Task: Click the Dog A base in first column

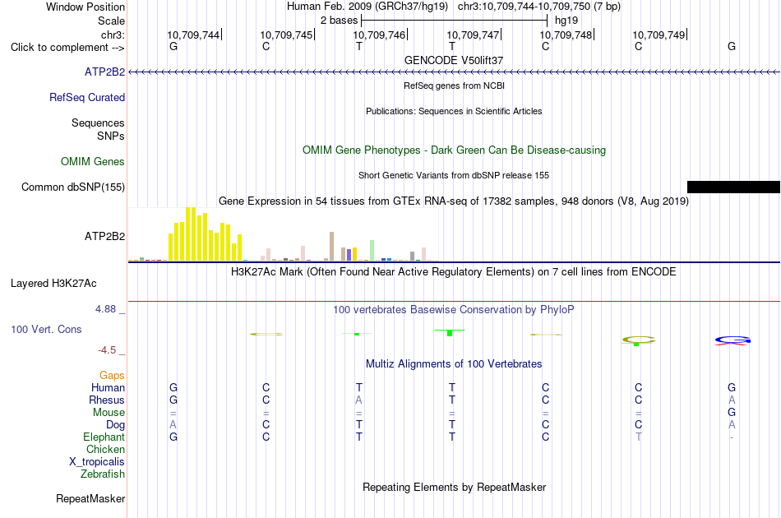Action: point(173,425)
